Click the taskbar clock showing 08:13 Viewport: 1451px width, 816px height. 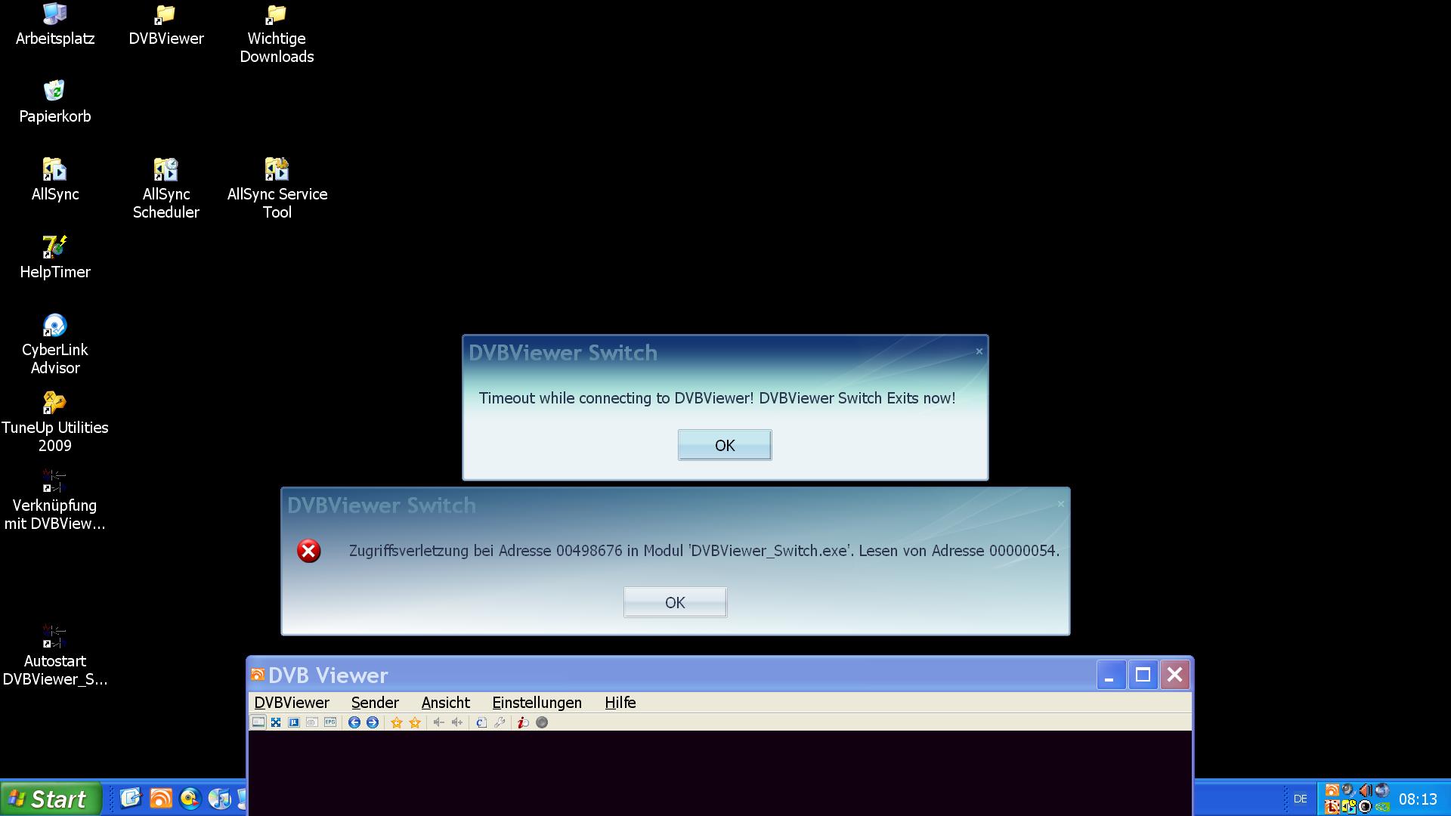[x=1418, y=799]
